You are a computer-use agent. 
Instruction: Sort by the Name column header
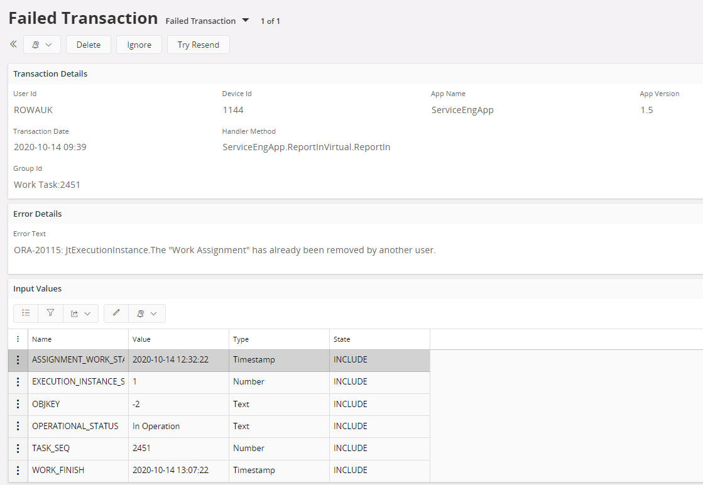click(x=42, y=339)
